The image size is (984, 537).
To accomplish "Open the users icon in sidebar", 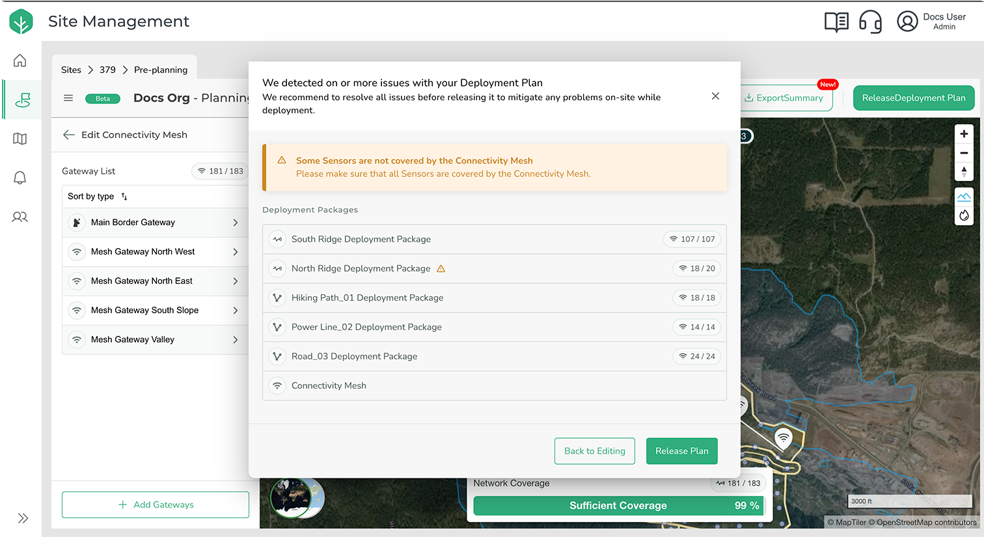I will click(x=20, y=217).
